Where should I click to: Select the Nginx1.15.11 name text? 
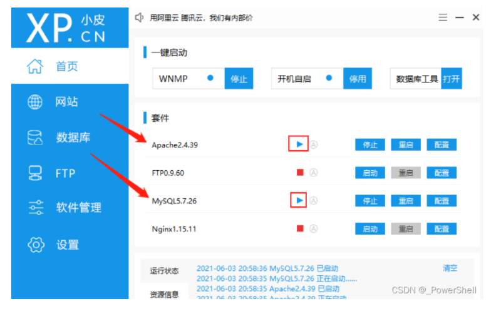[x=174, y=229]
